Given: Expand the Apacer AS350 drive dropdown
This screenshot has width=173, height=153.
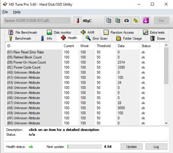Looking at the screenshot, I should click(37, 20).
